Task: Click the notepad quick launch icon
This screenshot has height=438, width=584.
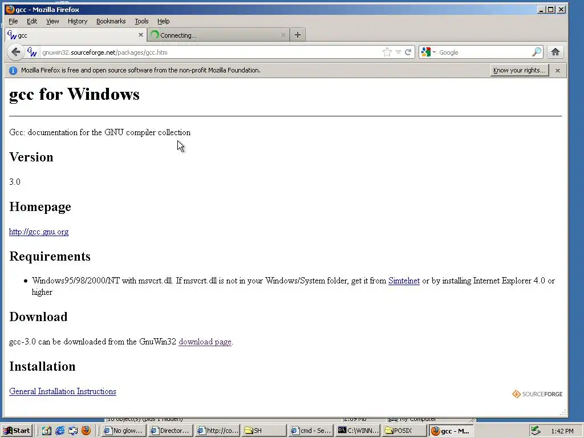Action: coord(47,431)
